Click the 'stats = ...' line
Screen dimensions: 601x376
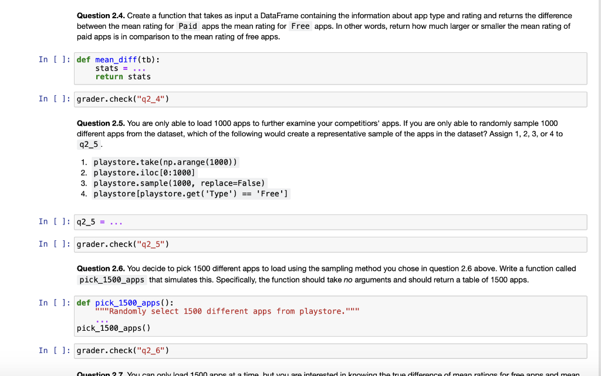point(120,68)
